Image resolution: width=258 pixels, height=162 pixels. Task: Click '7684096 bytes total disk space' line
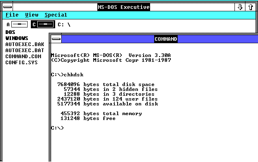pos(106,84)
